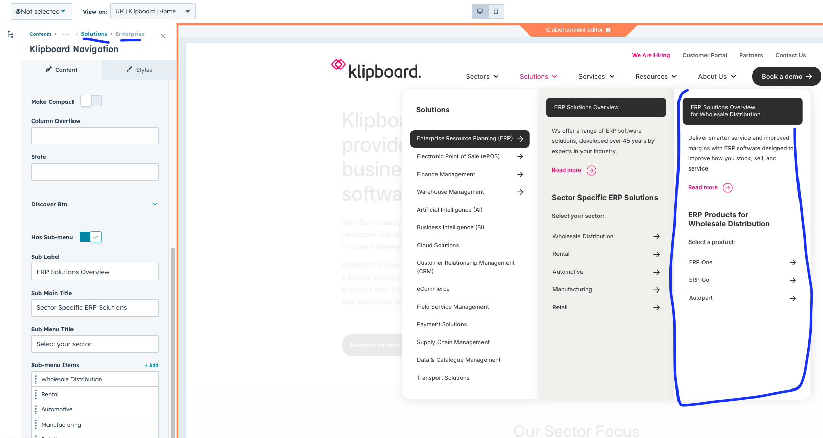The height and width of the screenshot is (438, 823).
Task: Select Transport Solutions menu item
Action: (443, 378)
